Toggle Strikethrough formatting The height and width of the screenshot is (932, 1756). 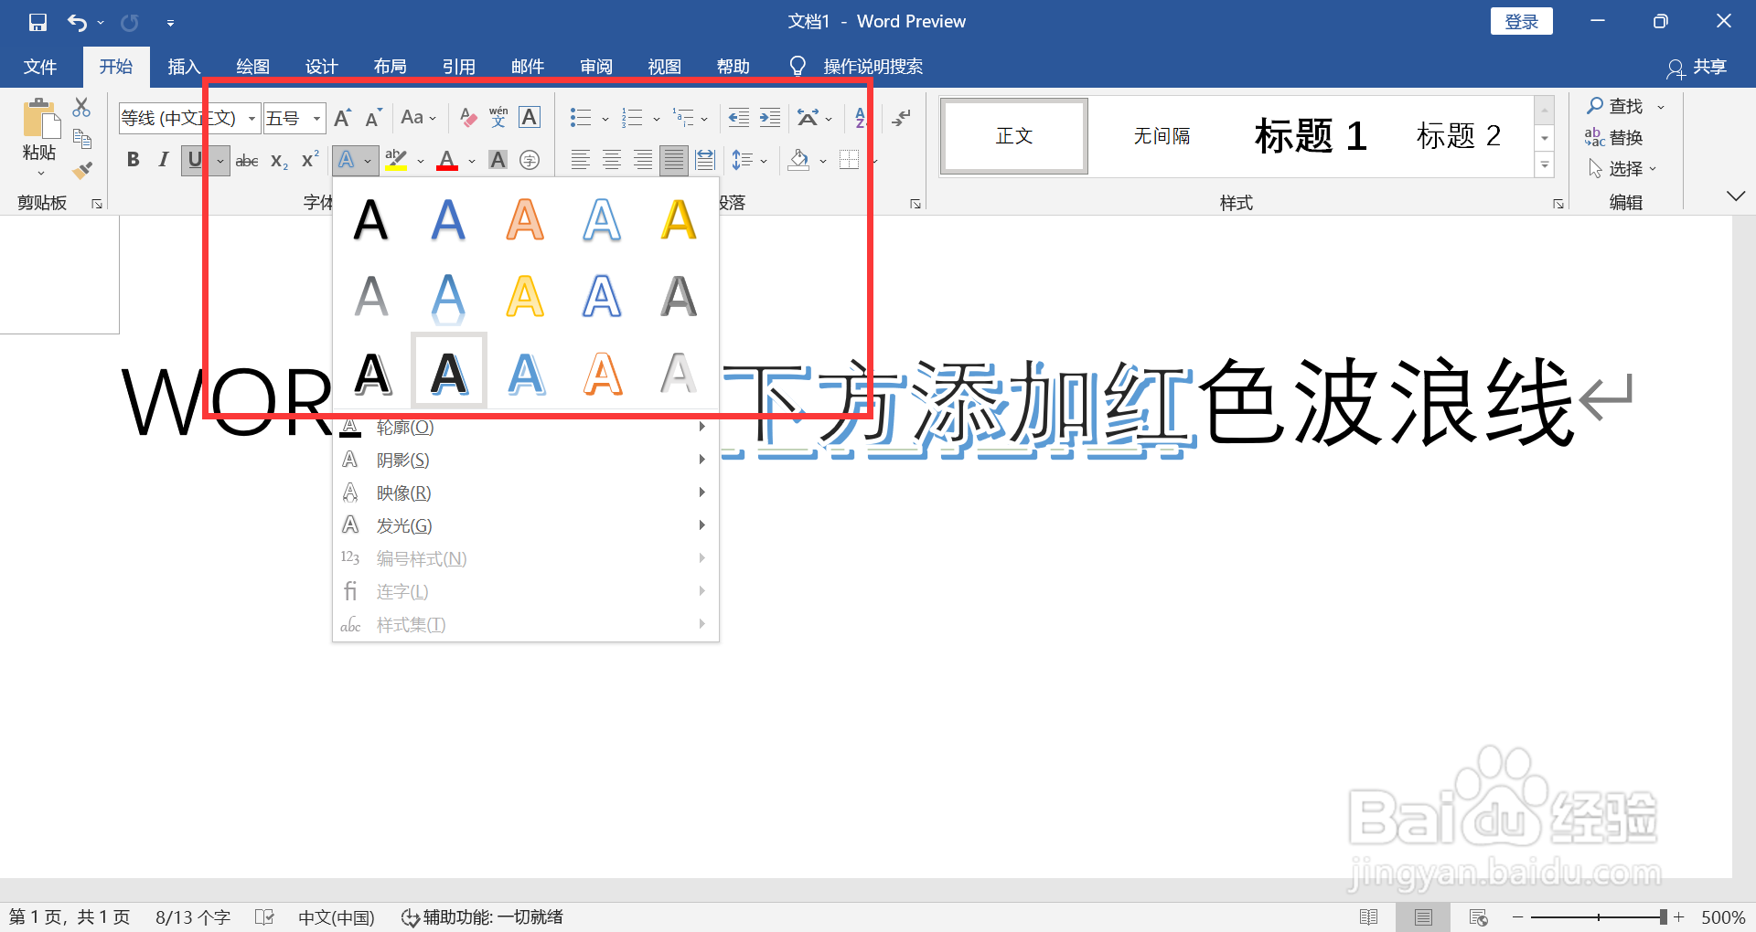click(x=247, y=161)
